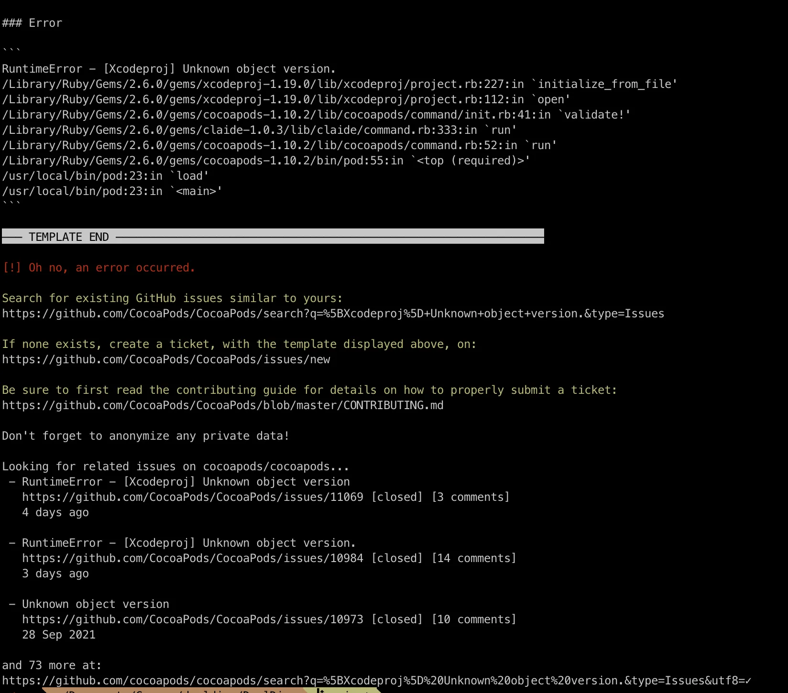Click the '[3 comments]' label
The image size is (788, 693).
pos(471,497)
